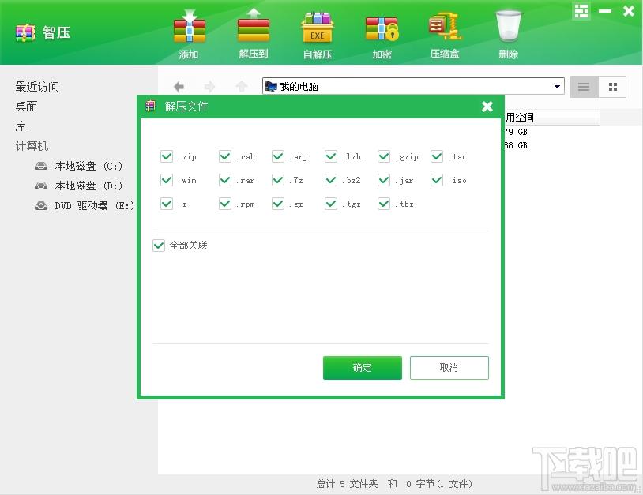
Task: Go forward with the right arrow button
Action: (209, 87)
